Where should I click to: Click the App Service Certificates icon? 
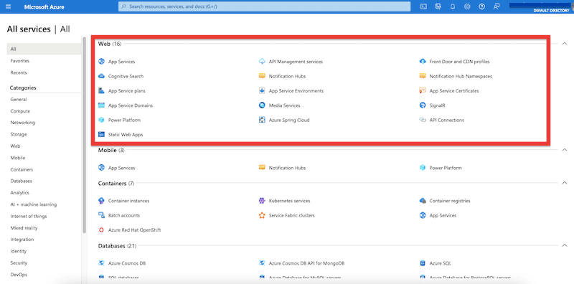pyautogui.click(x=423, y=91)
